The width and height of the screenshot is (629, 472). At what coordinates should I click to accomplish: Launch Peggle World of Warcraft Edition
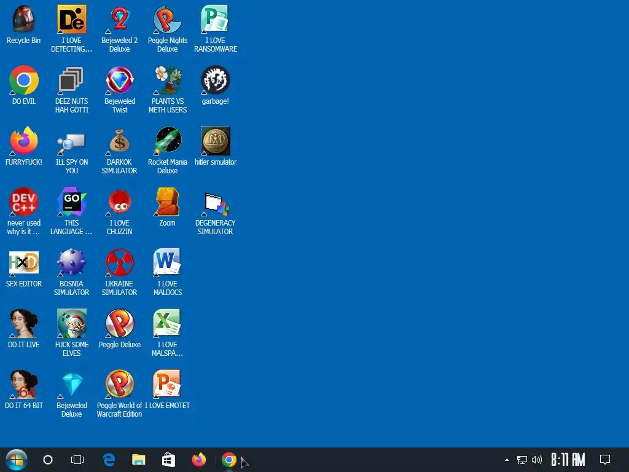pos(119,384)
